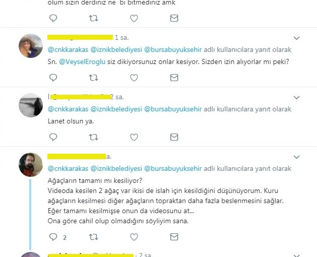The width and height of the screenshot is (317, 257).
Task: Open the blonde woman's profile avatar
Action: 31,46
